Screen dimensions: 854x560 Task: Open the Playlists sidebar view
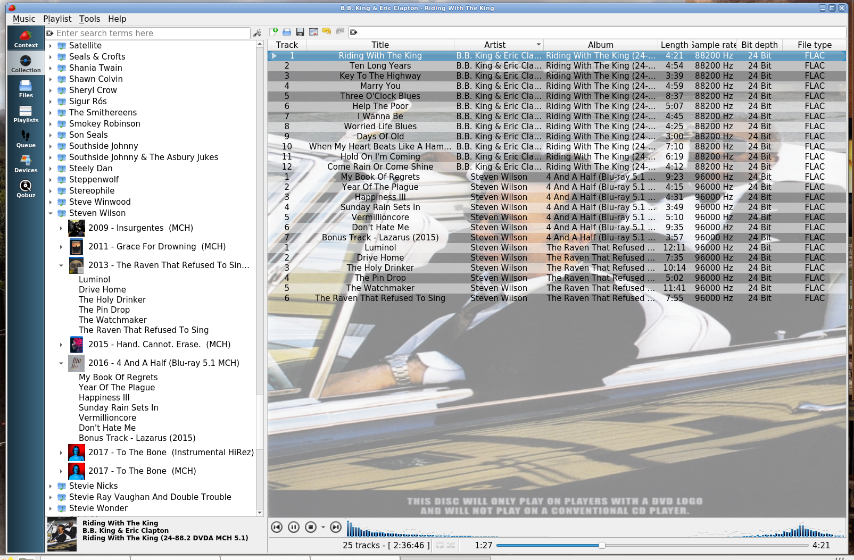[26, 114]
